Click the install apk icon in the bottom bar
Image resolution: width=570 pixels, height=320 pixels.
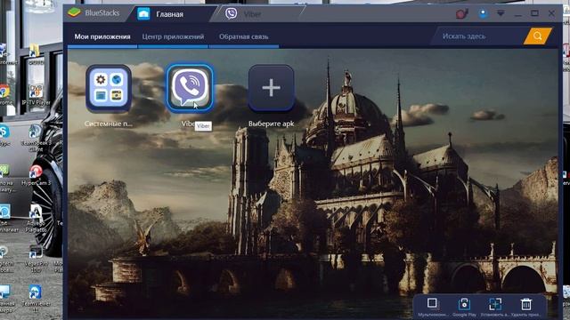[x=495, y=304]
